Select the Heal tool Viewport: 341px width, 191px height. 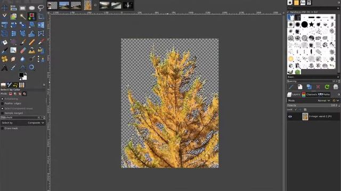[x=4, y=59]
